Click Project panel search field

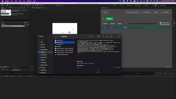[15, 20]
